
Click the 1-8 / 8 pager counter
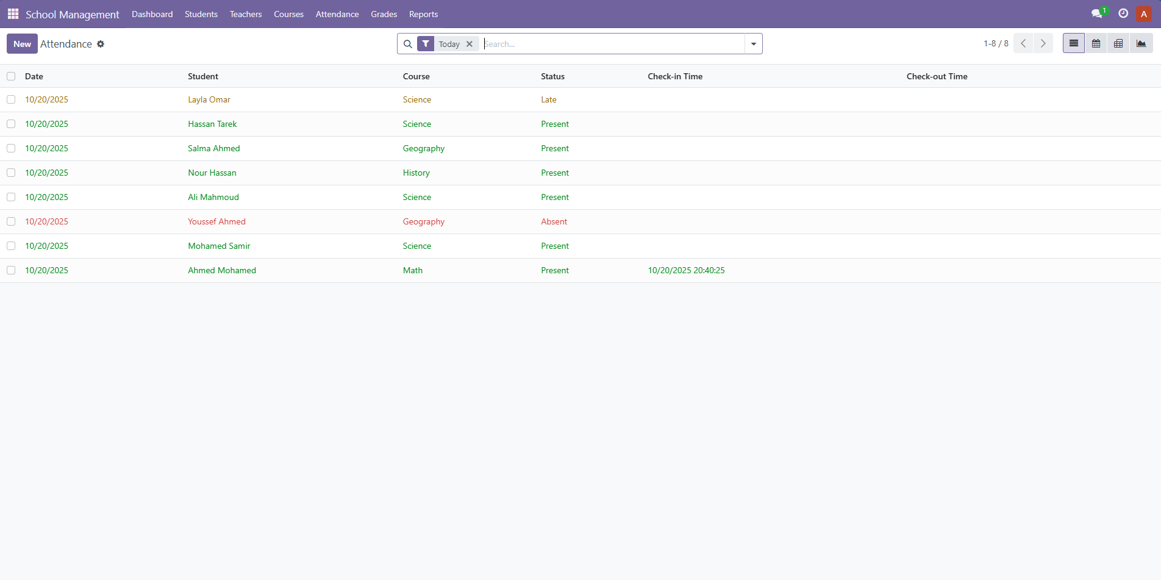[996, 43]
